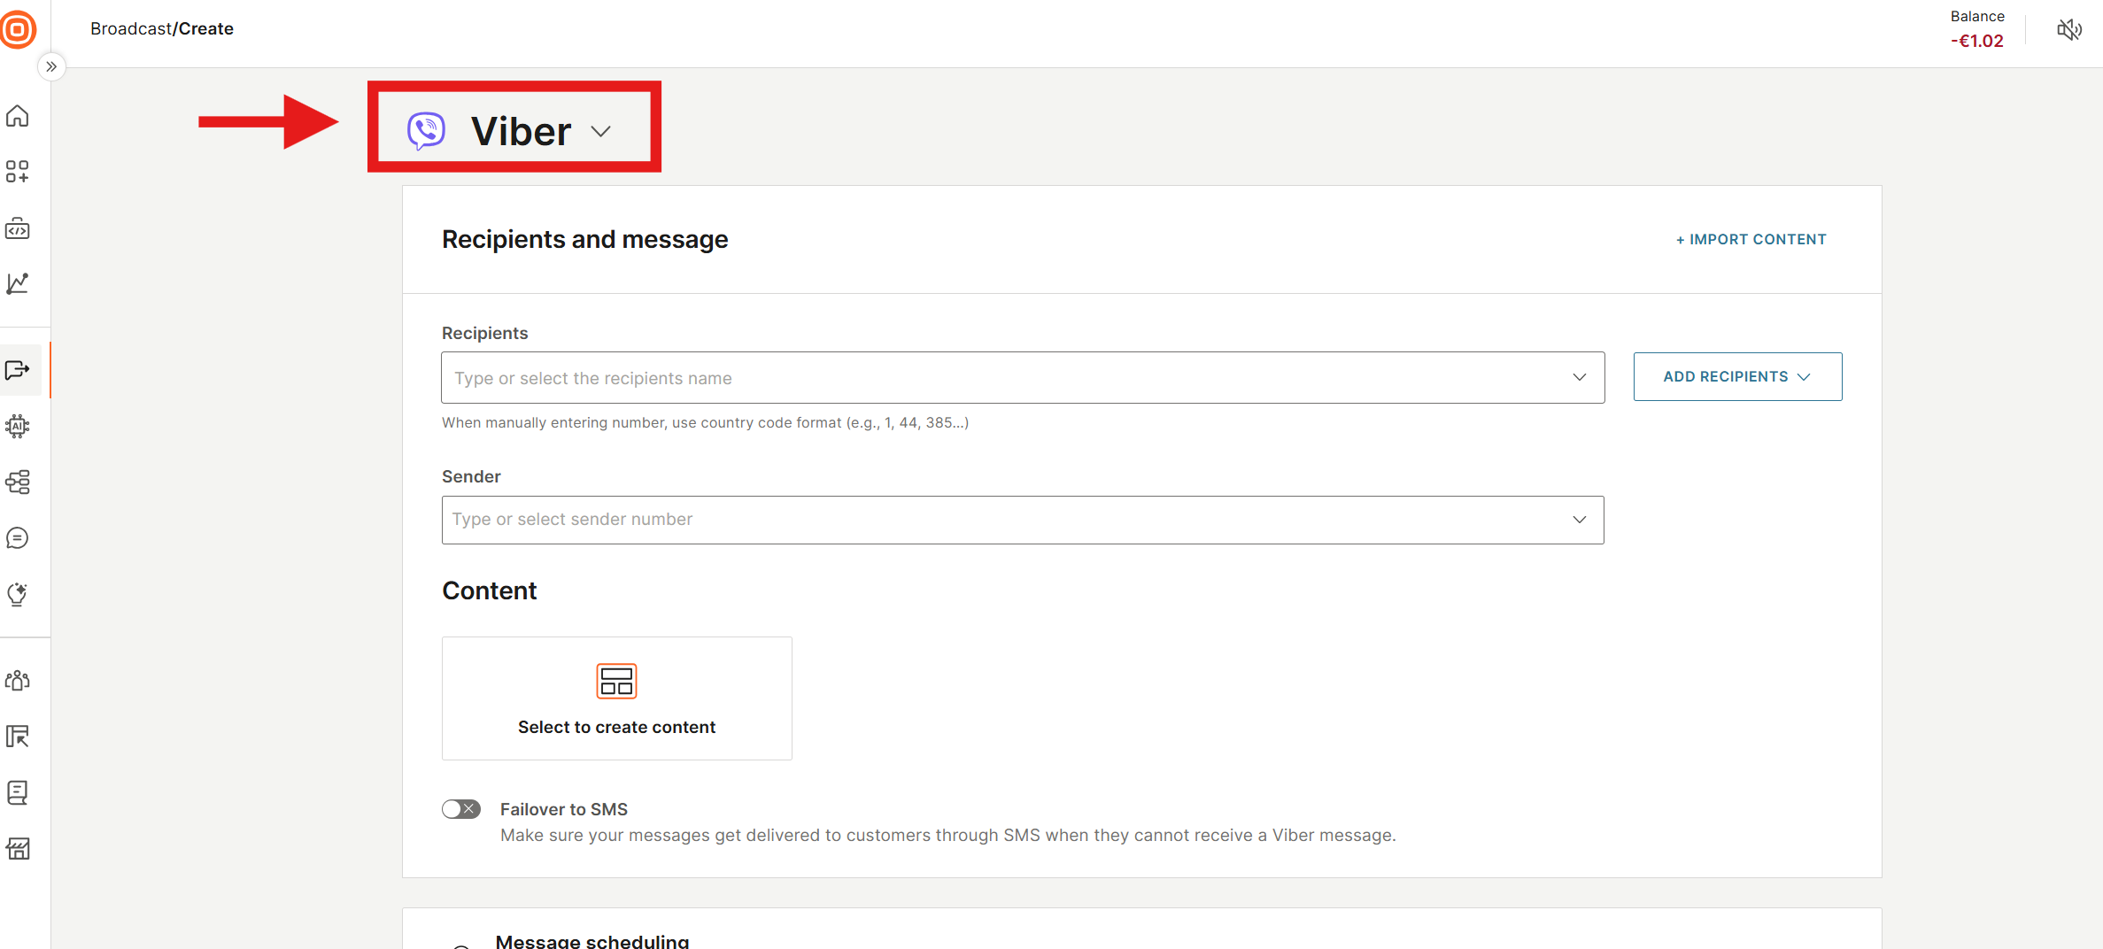Expand the sidebar with the double-chevron button
Viewport: 2103px width, 949px height.
tap(51, 66)
